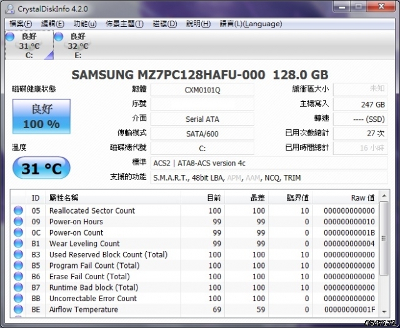Viewport: 400px width, 328px height.
Task: Click status icon for Airflow Temperature row
Action: click(x=18, y=309)
